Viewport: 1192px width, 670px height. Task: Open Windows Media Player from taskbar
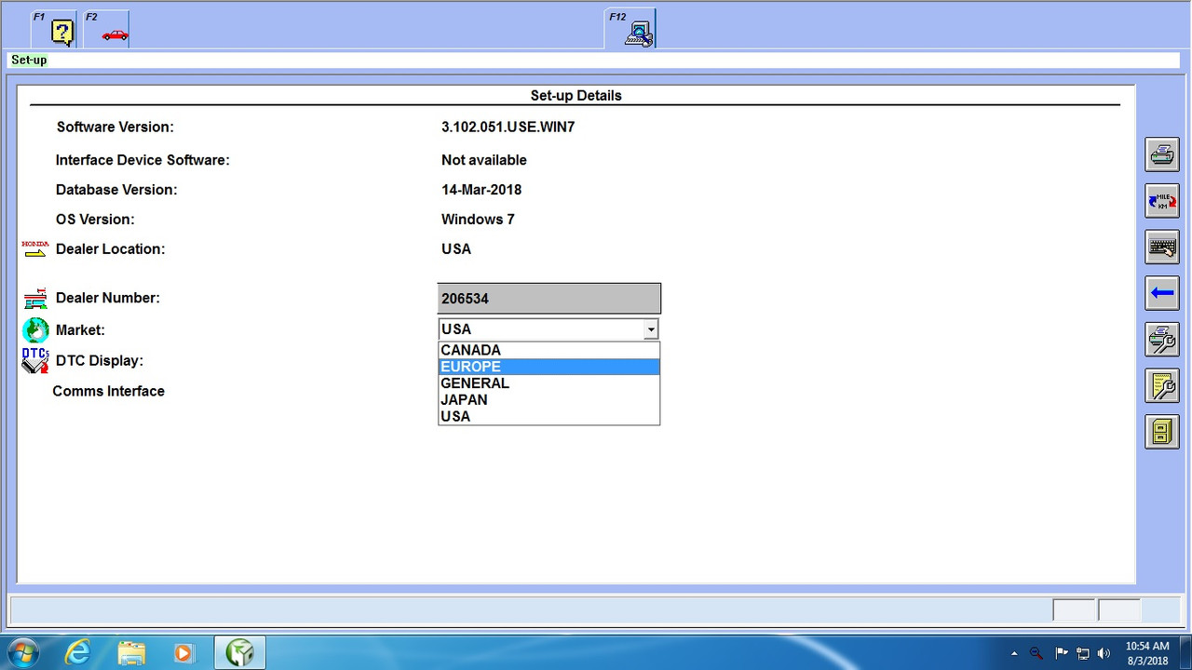183,653
